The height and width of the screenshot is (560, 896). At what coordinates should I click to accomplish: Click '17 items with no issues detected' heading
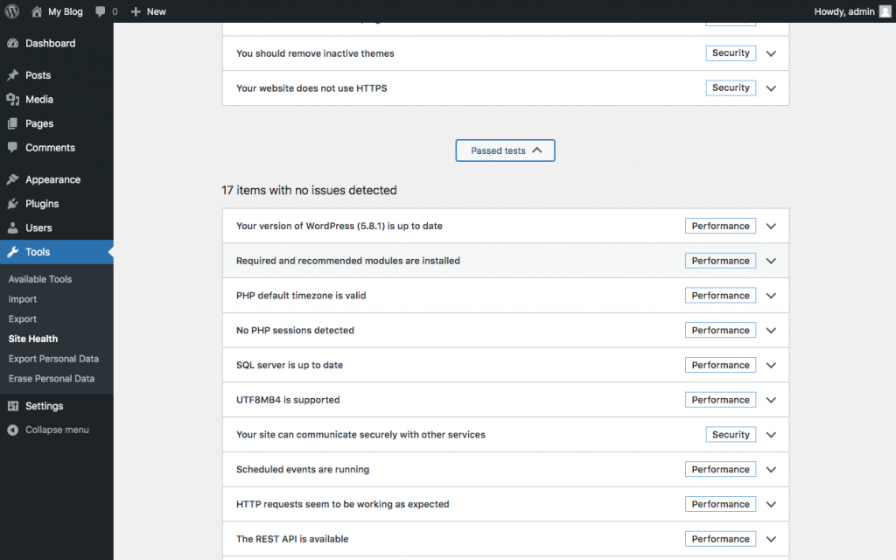point(309,190)
